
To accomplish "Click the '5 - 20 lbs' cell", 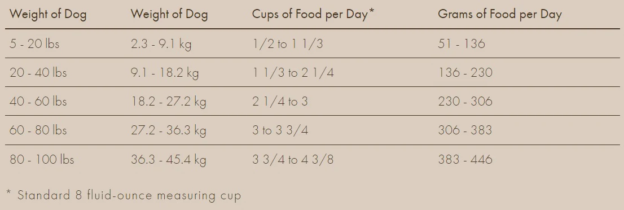I will (x=34, y=43).
